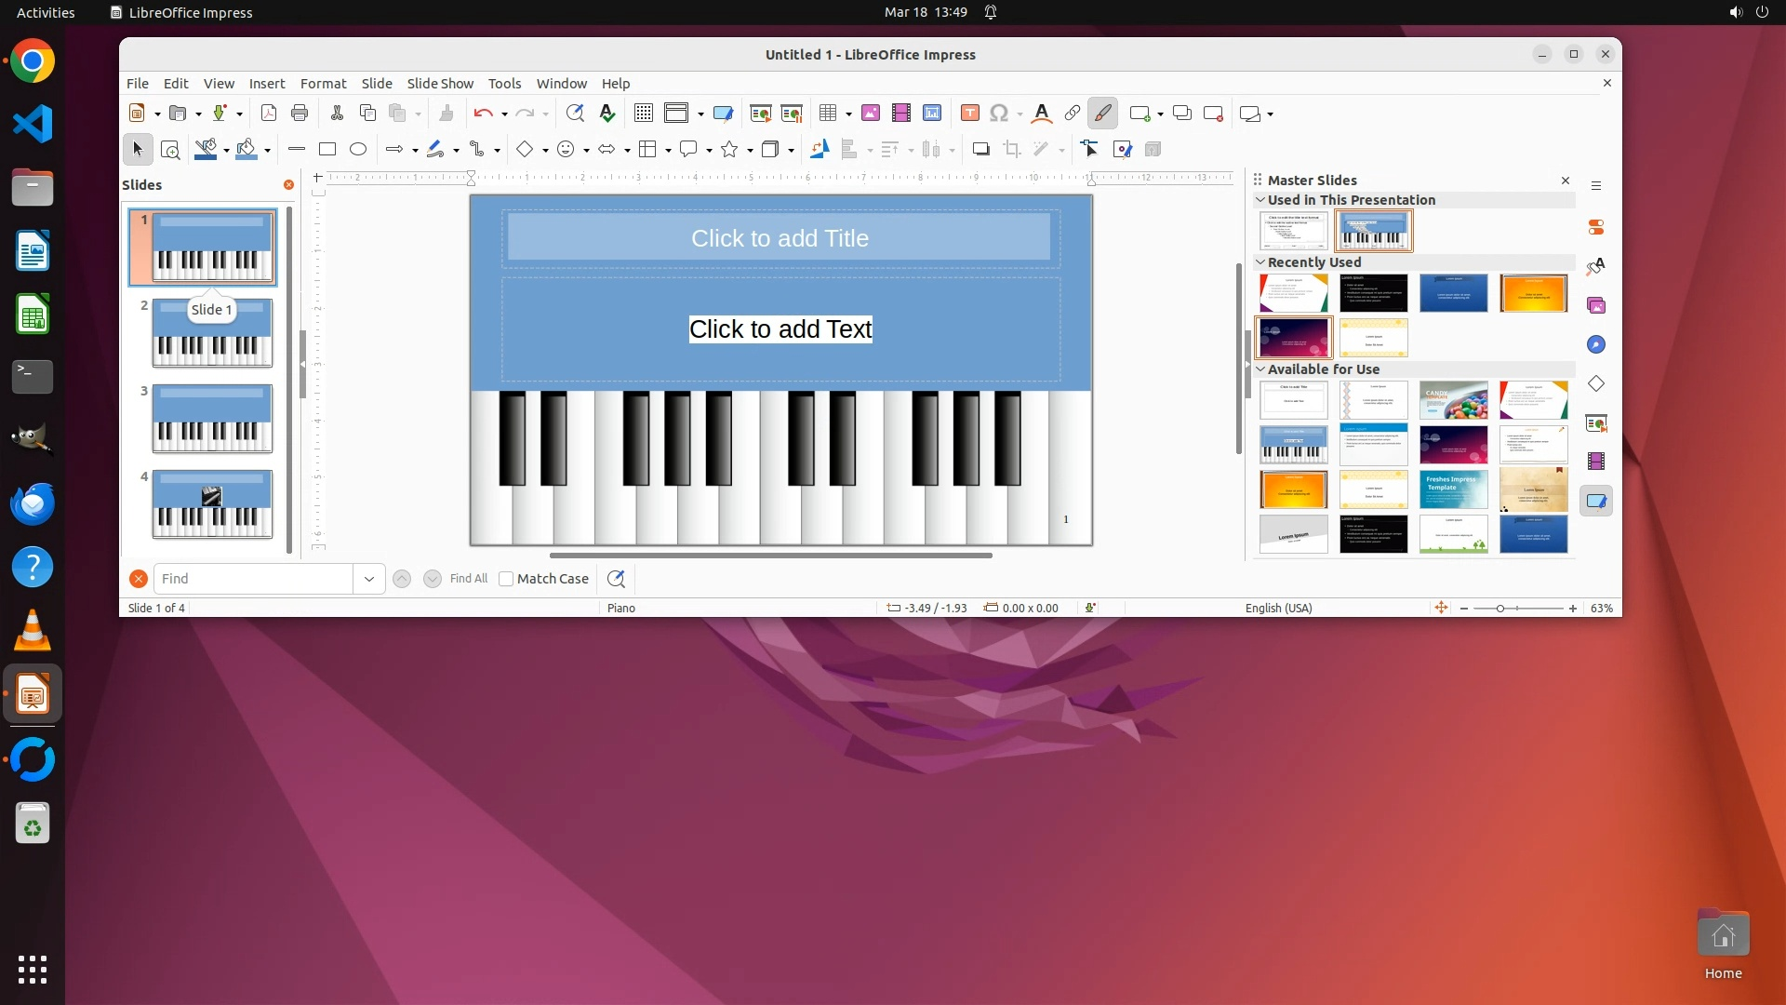Viewport: 1786px width, 1005px height.
Task: Select the Rectangle drawing tool
Action: tap(327, 149)
